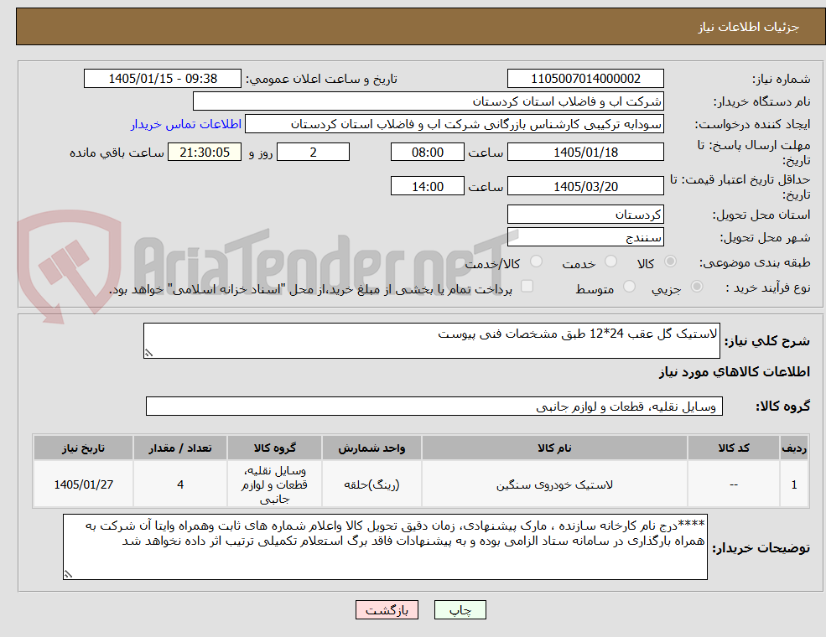
Task: Click the goods group cell in row 1
Action: pos(274,484)
